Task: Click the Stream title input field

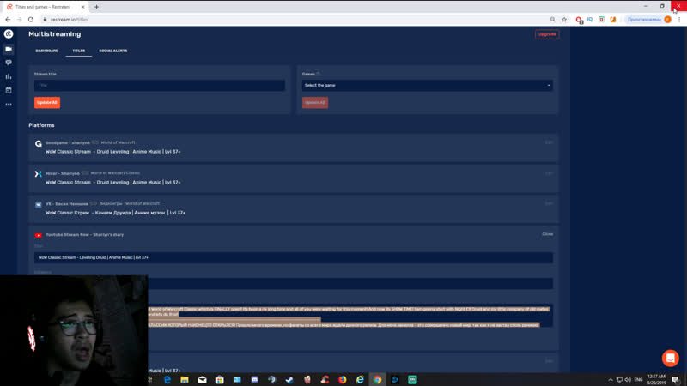Action: [x=160, y=85]
